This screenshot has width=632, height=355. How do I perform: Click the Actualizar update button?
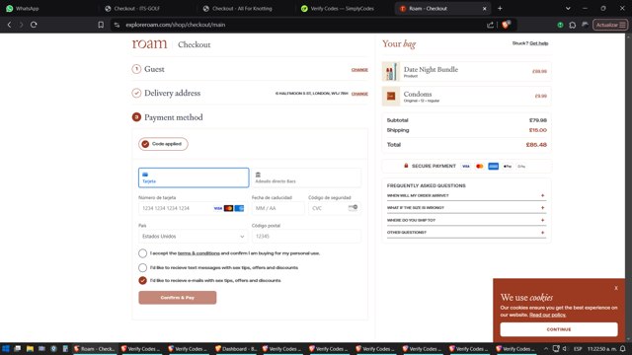point(610,25)
